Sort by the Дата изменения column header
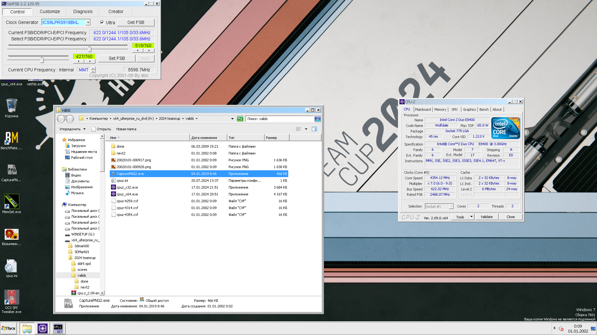The width and height of the screenshot is (597, 335). point(208,138)
